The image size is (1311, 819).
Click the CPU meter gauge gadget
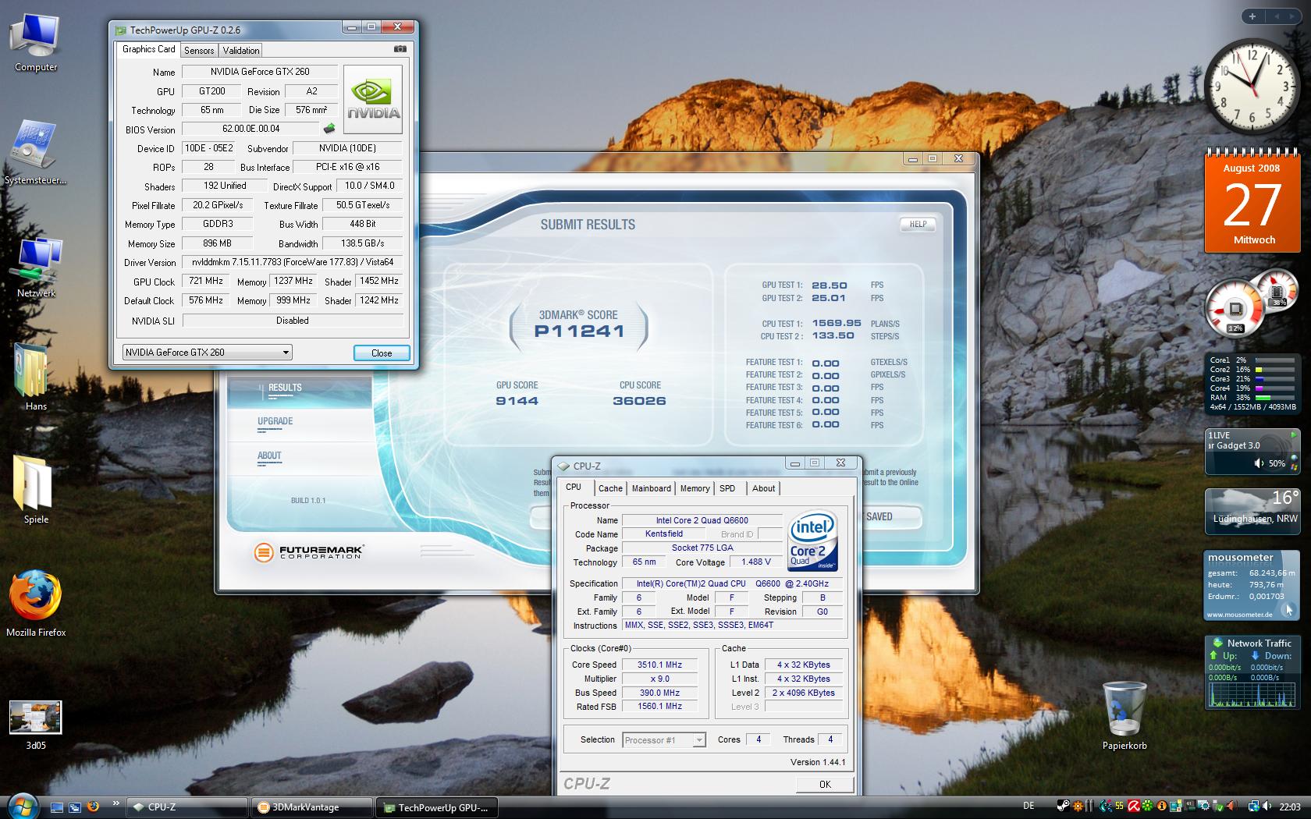coord(1252,302)
